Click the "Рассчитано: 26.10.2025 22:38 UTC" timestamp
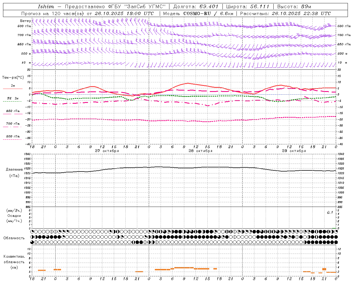This screenshot has height=281, width=352. coord(285,13)
